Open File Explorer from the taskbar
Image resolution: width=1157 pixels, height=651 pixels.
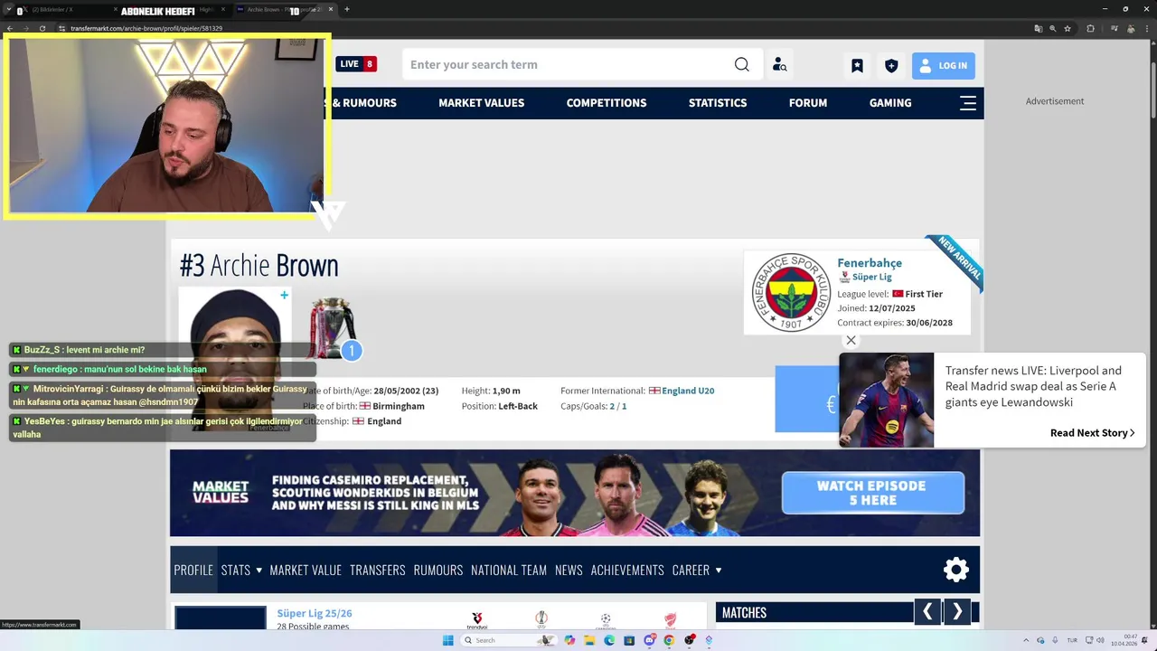589,640
